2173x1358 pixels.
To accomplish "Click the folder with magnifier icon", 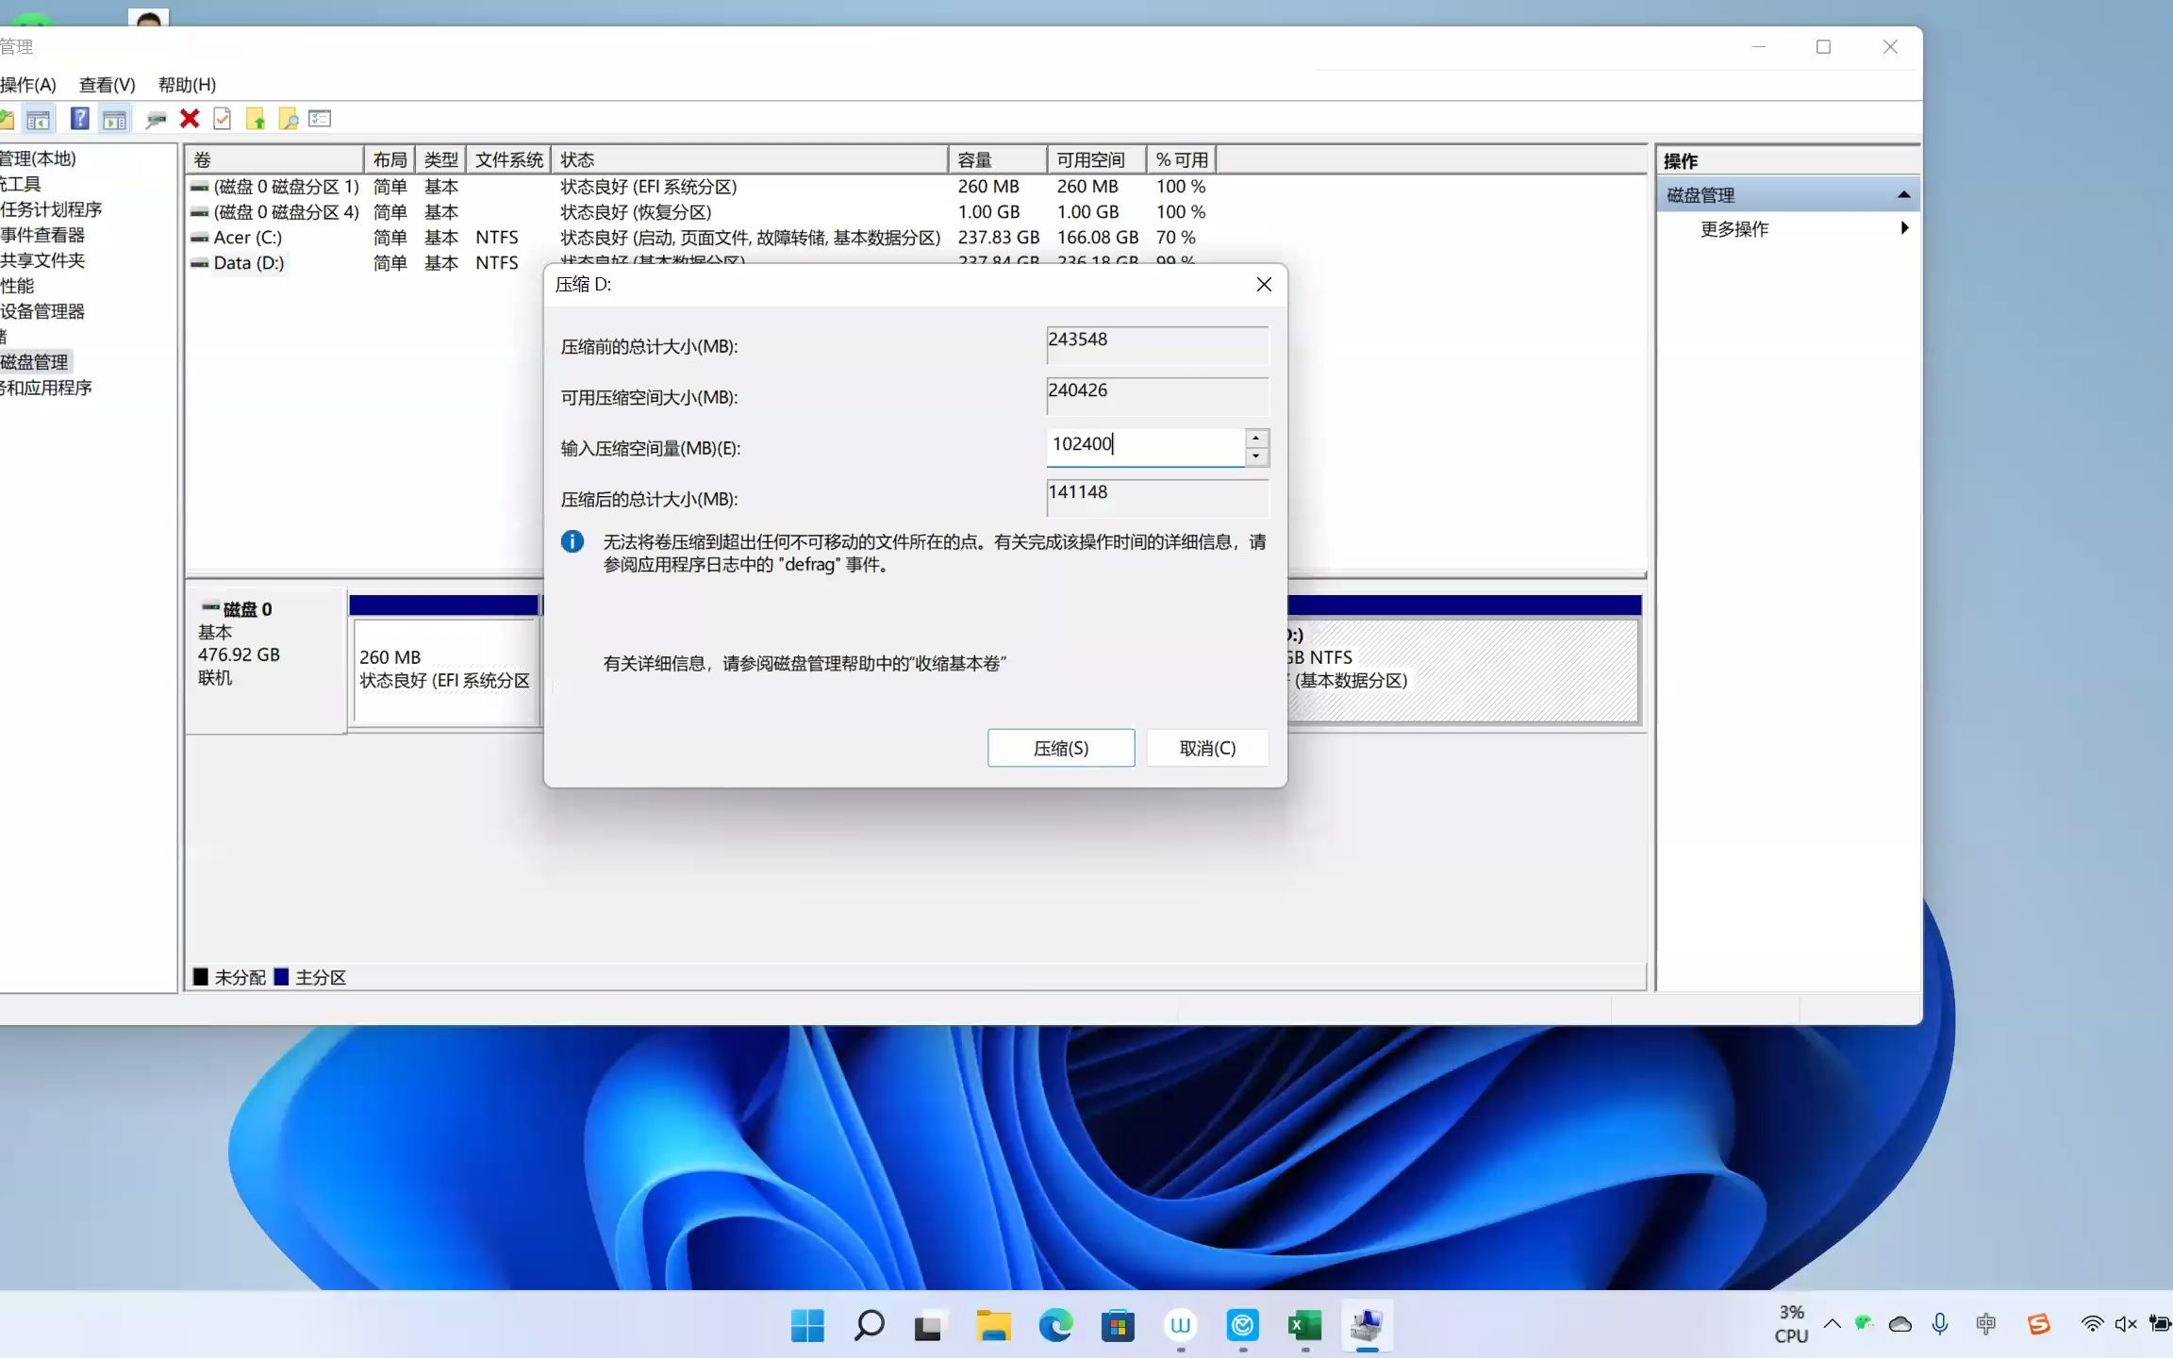I will tap(289, 119).
